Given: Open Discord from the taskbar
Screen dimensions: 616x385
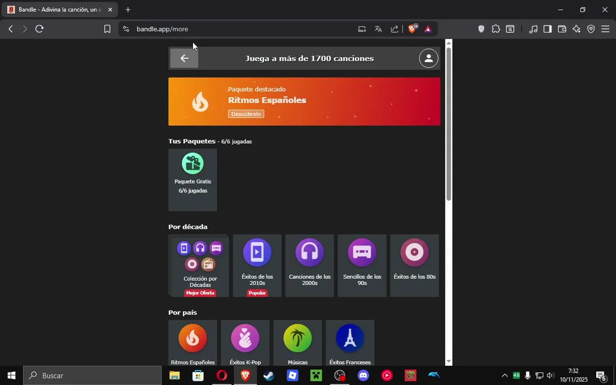Looking at the screenshot, I should click(x=364, y=375).
